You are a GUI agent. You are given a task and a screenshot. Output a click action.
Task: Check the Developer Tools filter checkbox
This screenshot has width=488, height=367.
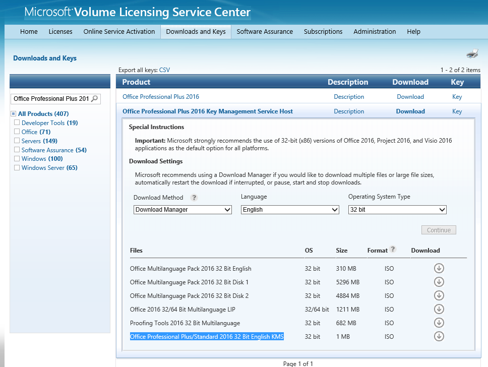(17, 123)
